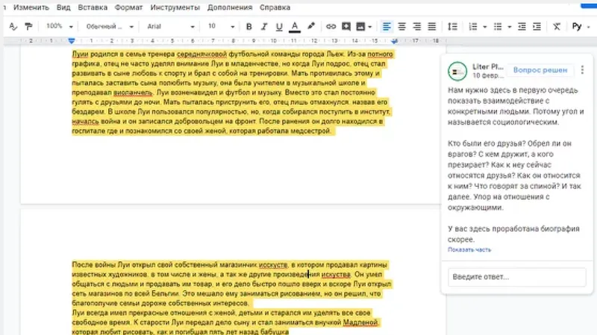Clear text formatting

557,27
